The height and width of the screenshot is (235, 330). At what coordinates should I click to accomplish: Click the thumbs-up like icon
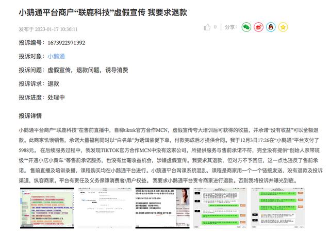(x=207, y=27)
